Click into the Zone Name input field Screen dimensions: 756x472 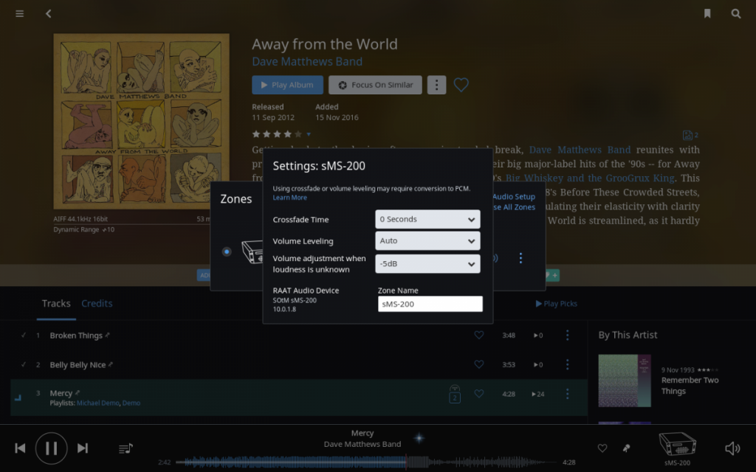(430, 304)
